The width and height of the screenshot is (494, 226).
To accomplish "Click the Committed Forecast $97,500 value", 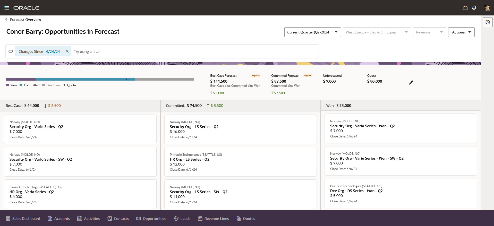I will click(279, 81).
